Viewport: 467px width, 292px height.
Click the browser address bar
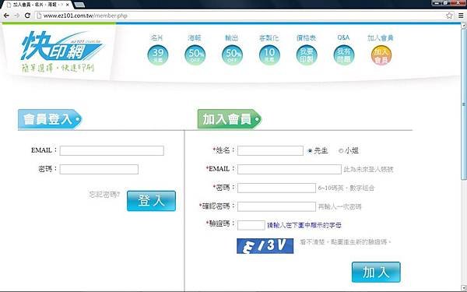[240, 16]
